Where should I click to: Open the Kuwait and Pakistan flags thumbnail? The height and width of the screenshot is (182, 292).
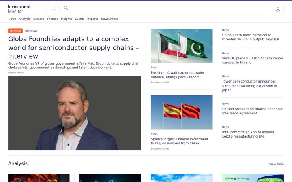pyautogui.click(x=182, y=46)
